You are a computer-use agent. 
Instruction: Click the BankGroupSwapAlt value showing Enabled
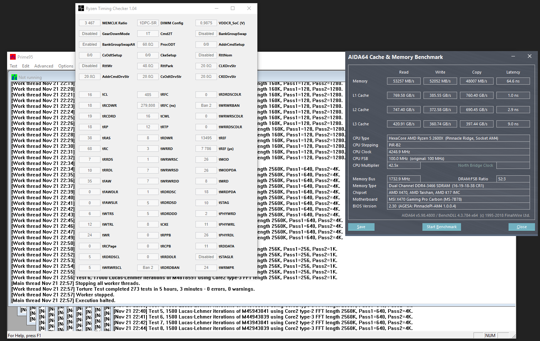[x=90, y=44]
